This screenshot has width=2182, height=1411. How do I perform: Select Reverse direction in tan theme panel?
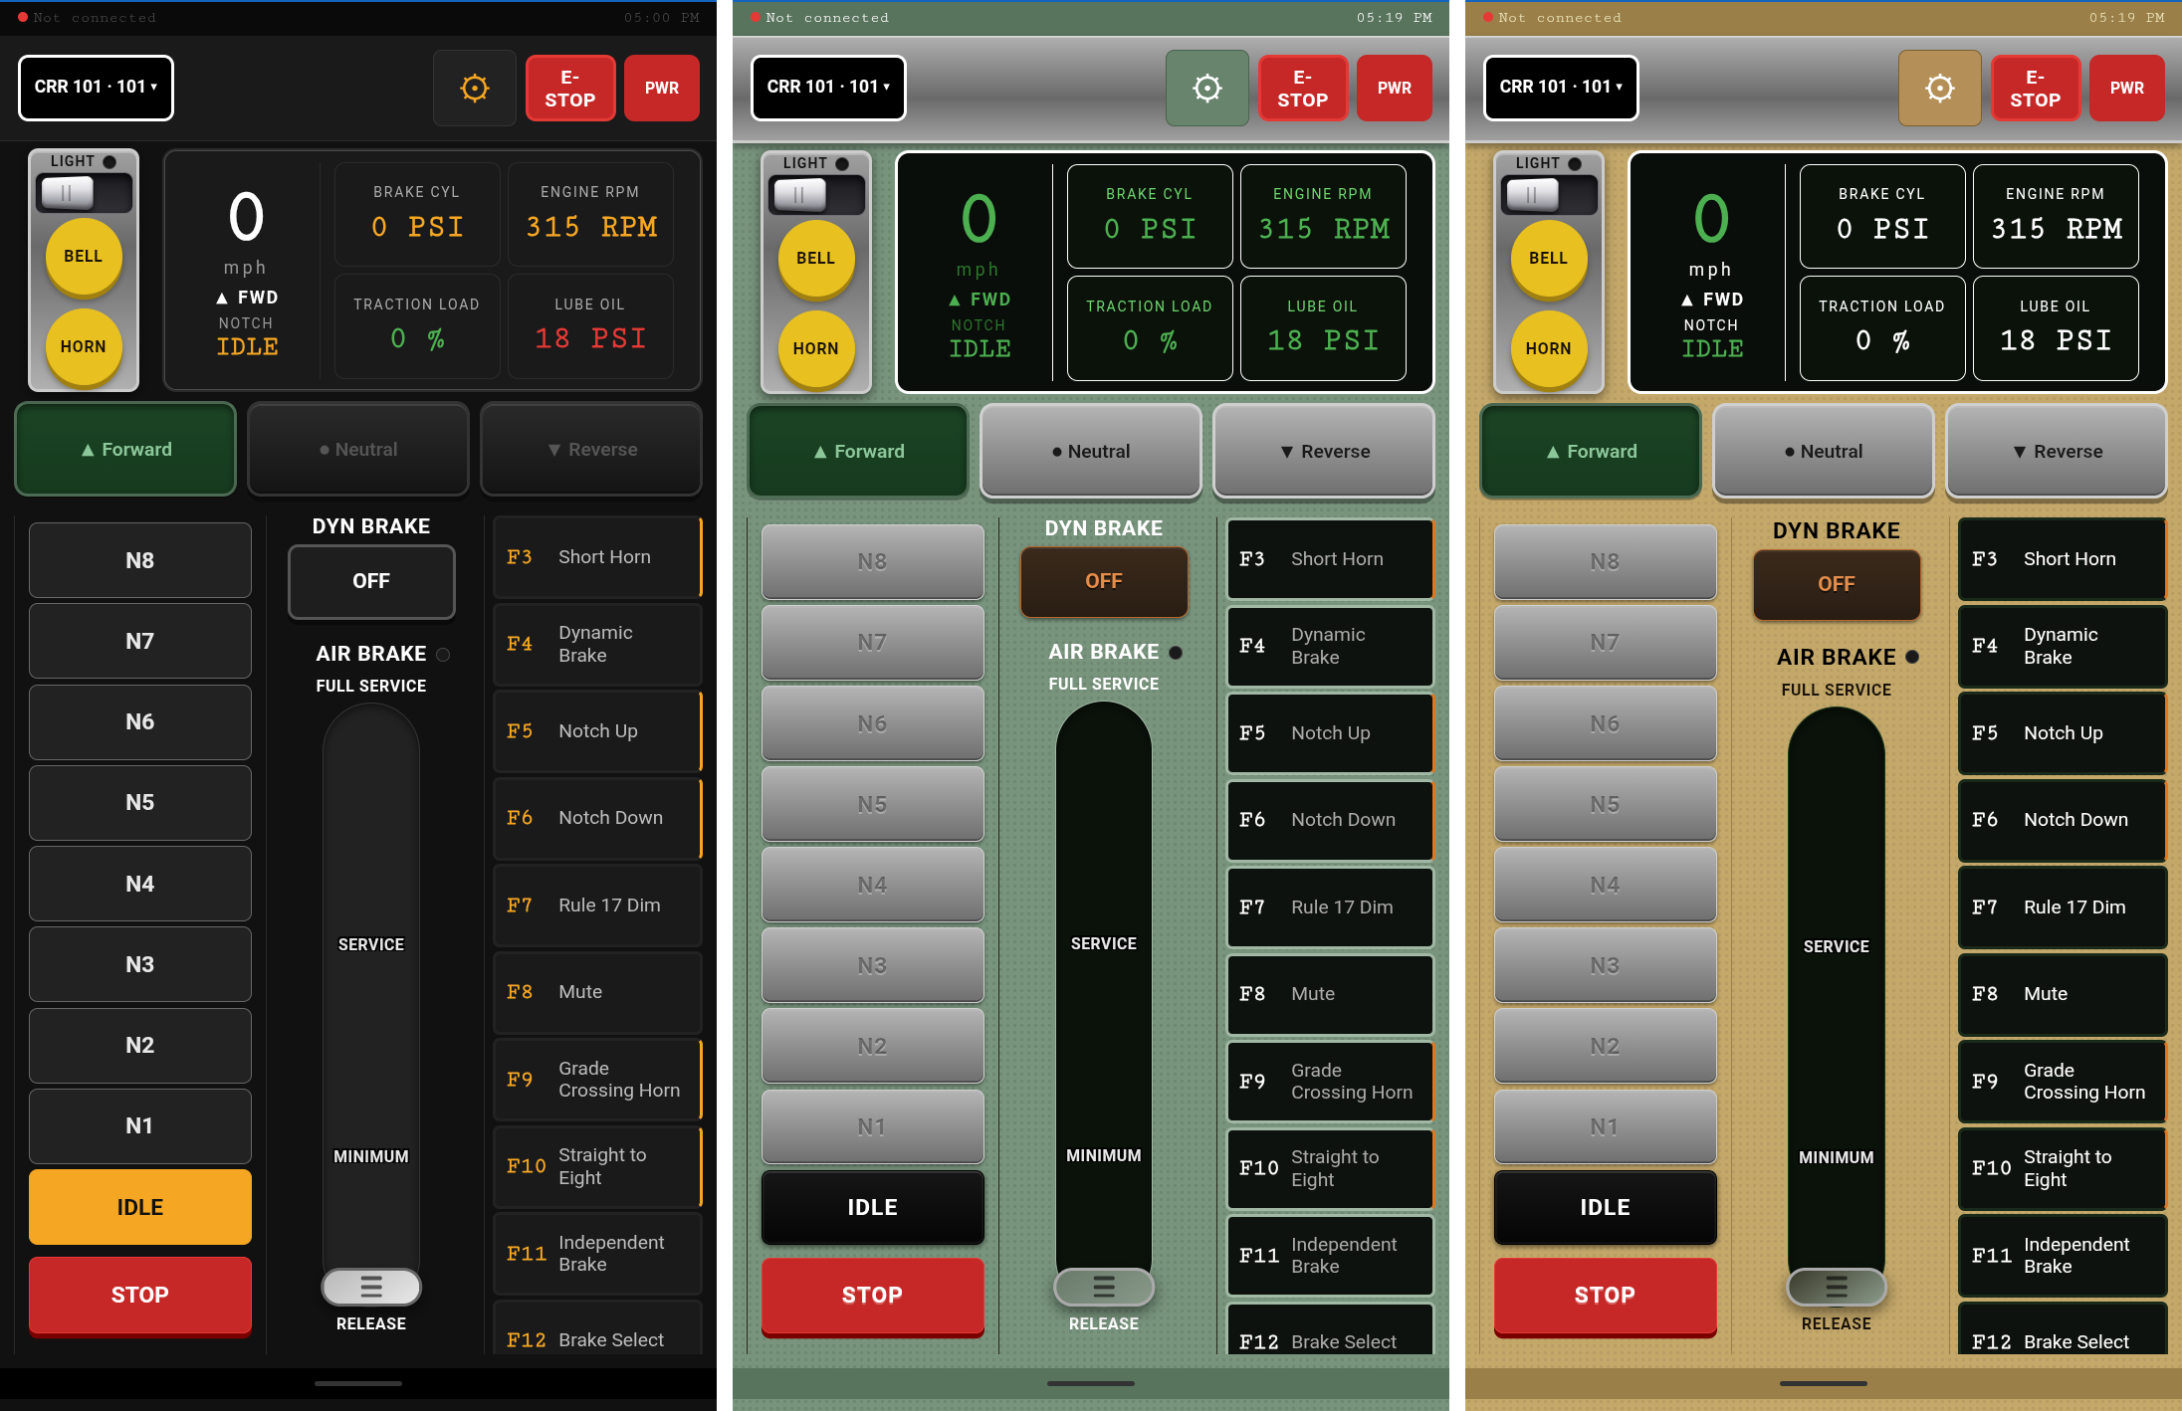[2057, 452]
